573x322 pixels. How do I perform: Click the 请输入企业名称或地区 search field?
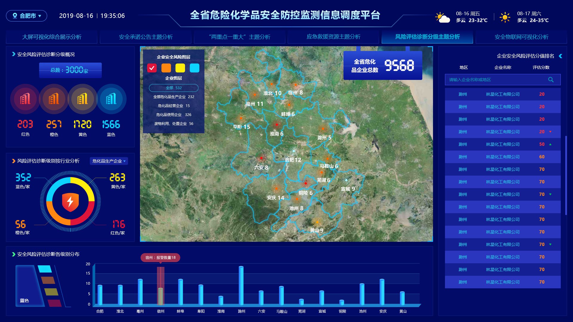[503, 80]
